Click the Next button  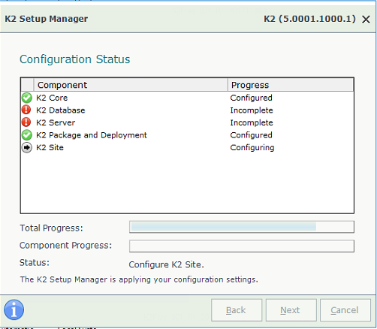click(291, 310)
